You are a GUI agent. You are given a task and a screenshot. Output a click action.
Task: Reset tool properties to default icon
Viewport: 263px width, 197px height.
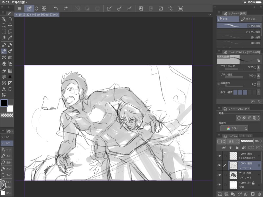click(253, 101)
